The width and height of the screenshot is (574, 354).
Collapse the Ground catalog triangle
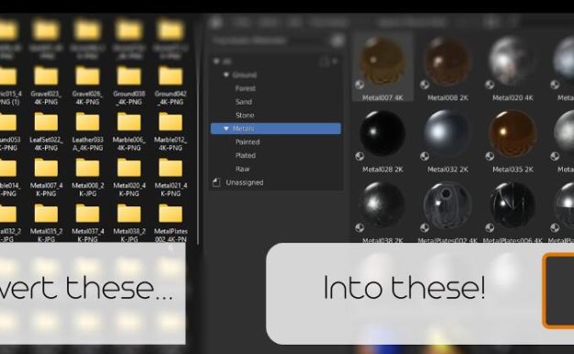click(x=226, y=74)
